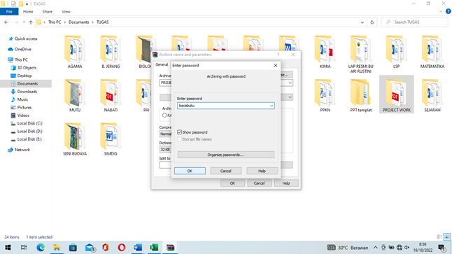Screen dimensions: 452x254
Task: Switch to the View ribbon tab
Action: [66, 11]
